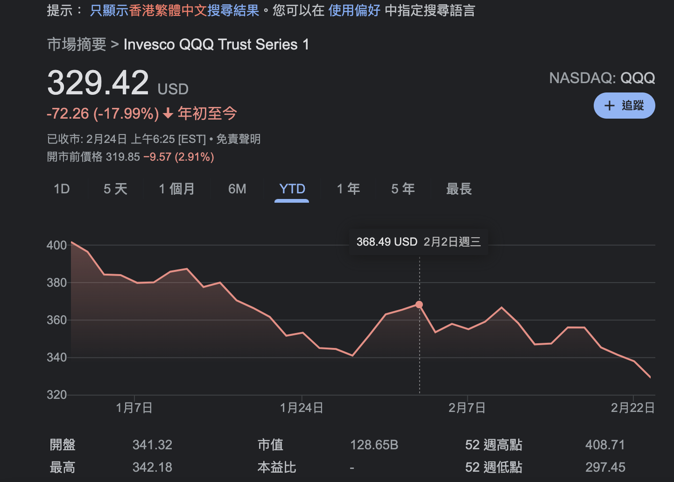The height and width of the screenshot is (482, 674).
Task: Click the 340 y-axis label
Action: tap(57, 357)
